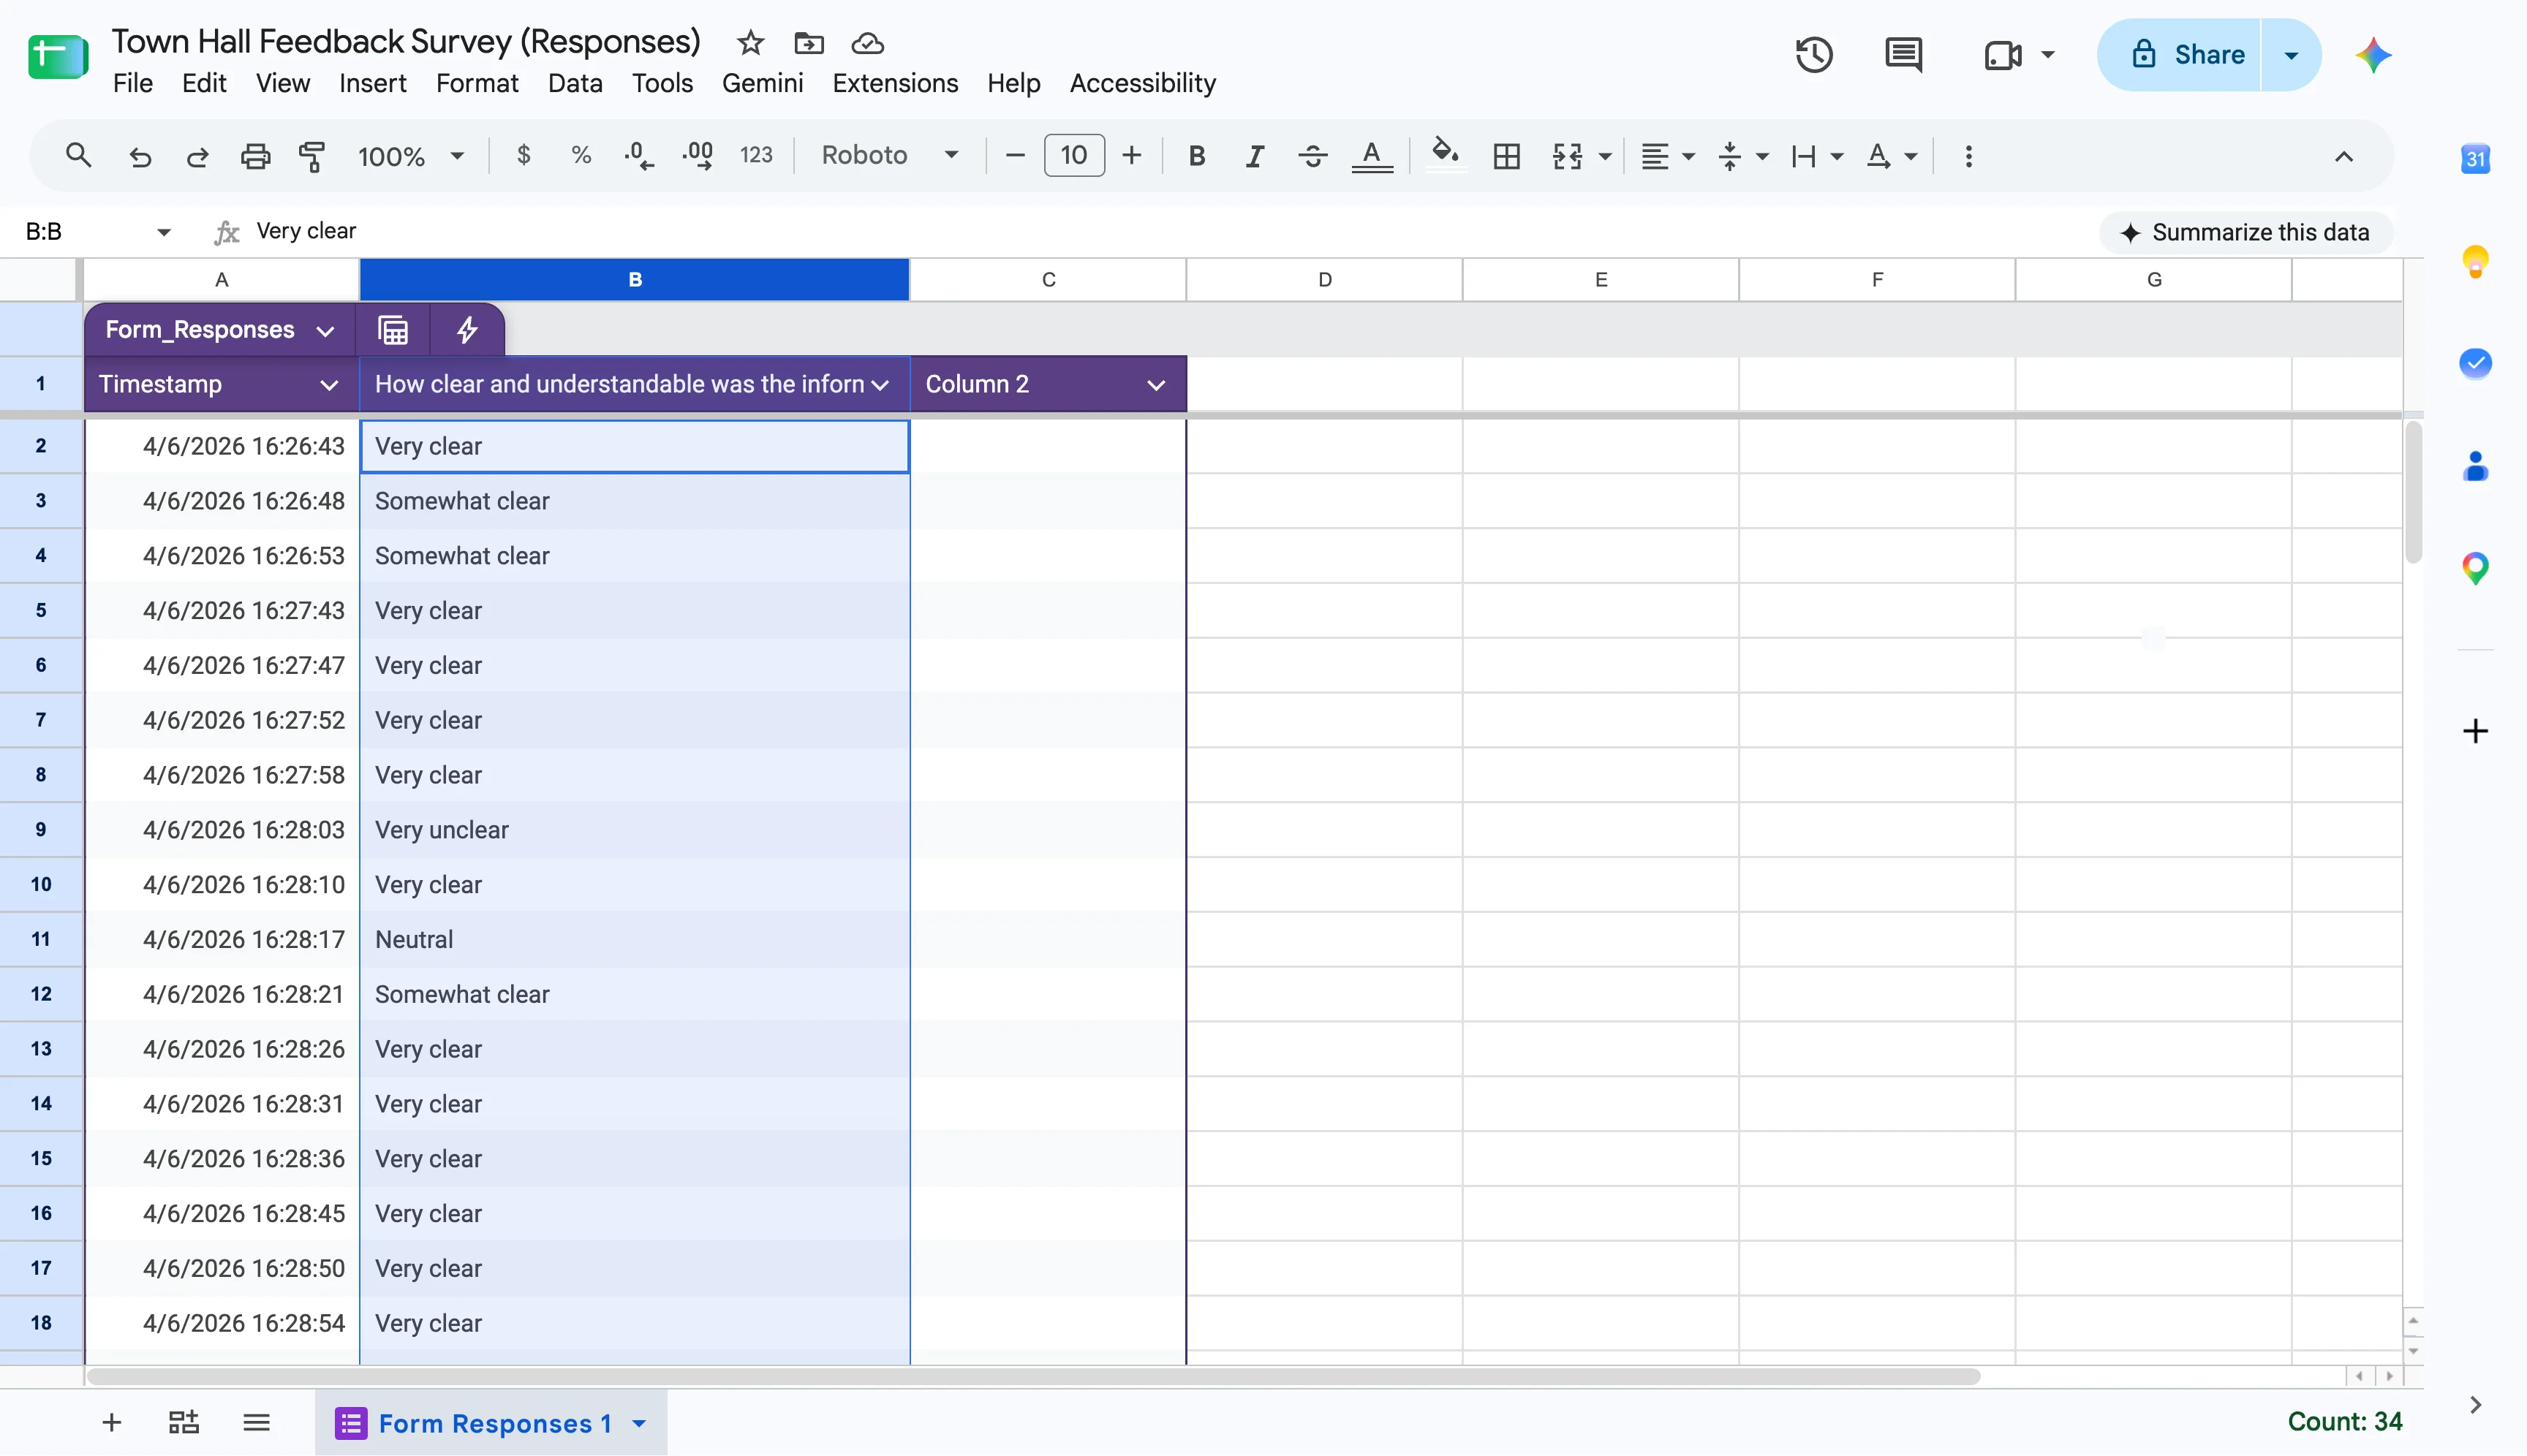Image resolution: width=2527 pixels, height=1456 pixels.
Task: Hide the menus with collapse arrow
Action: point(2344,156)
